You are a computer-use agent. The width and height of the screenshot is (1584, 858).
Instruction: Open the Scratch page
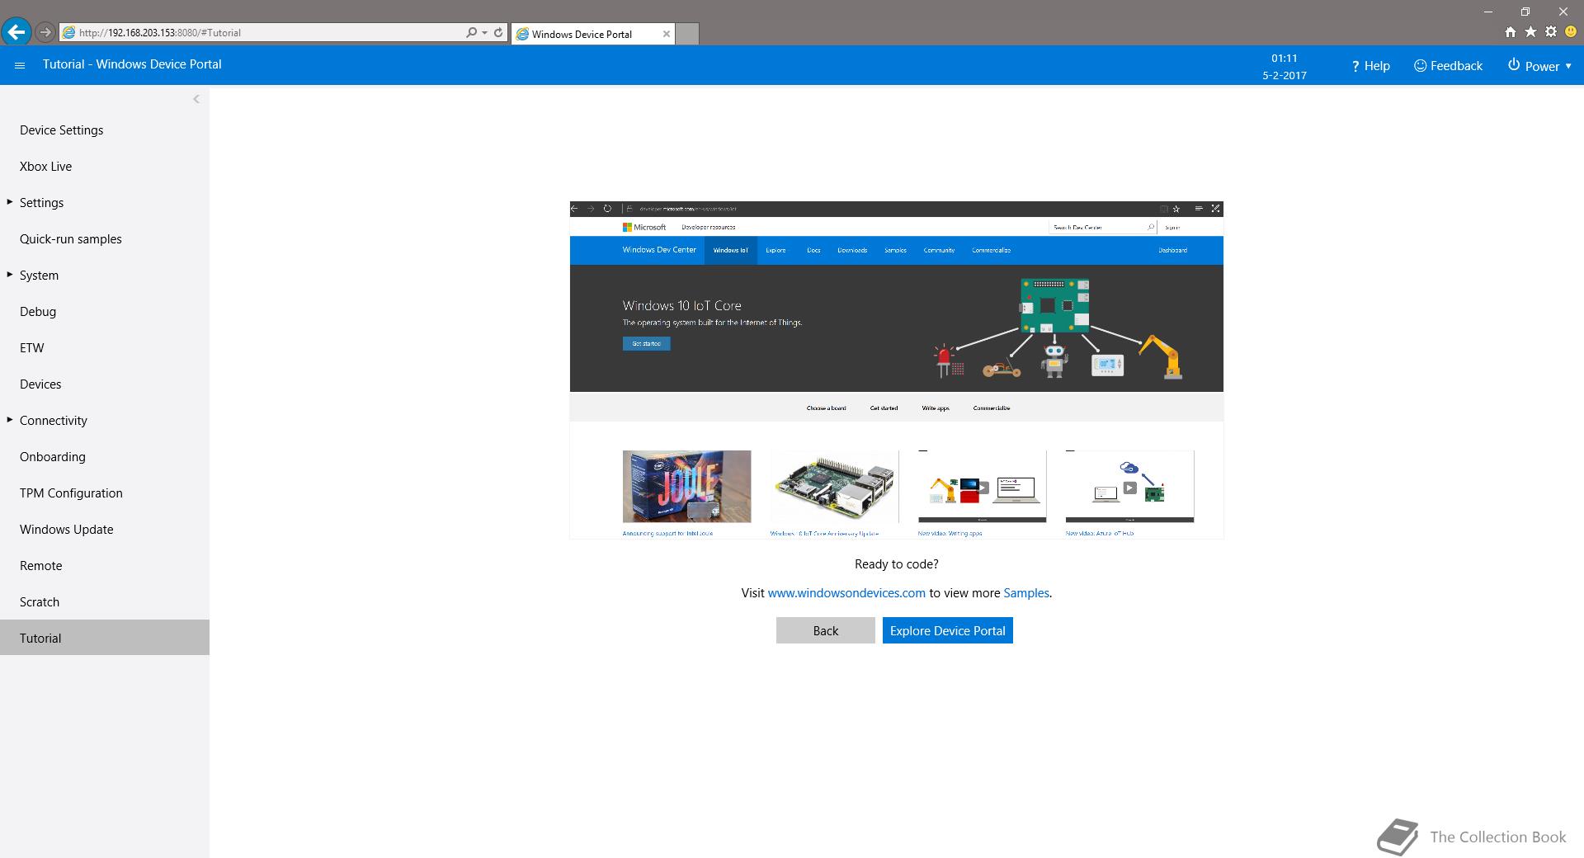pyautogui.click(x=40, y=602)
